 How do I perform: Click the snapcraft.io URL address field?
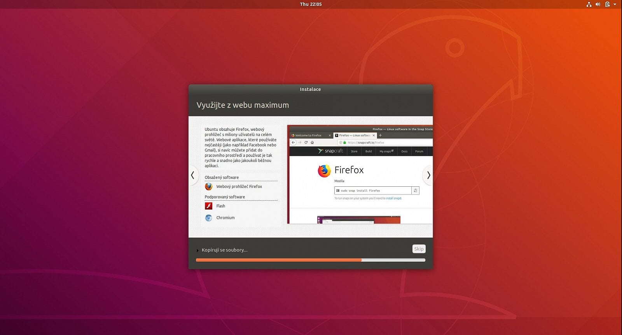coord(385,142)
